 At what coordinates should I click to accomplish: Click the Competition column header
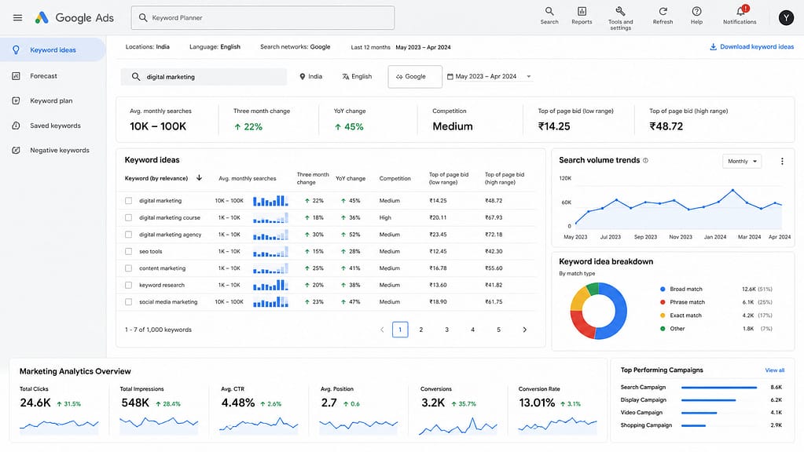(395, 179)
